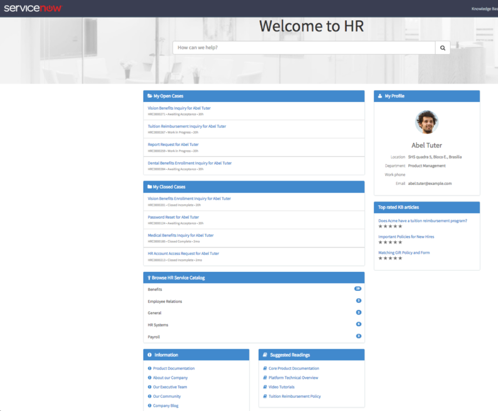Open Vision Benefits Inquiry for Abel Tuter
This screenshot has height=411, width=498.
point(179,108)
